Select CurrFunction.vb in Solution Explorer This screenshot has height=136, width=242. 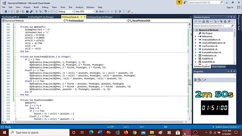click(x=209, y=46)
